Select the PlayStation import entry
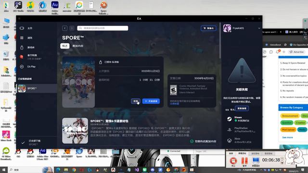Image resolution: width=308 pixels, height=173 pixels. [x=242, y=130]
